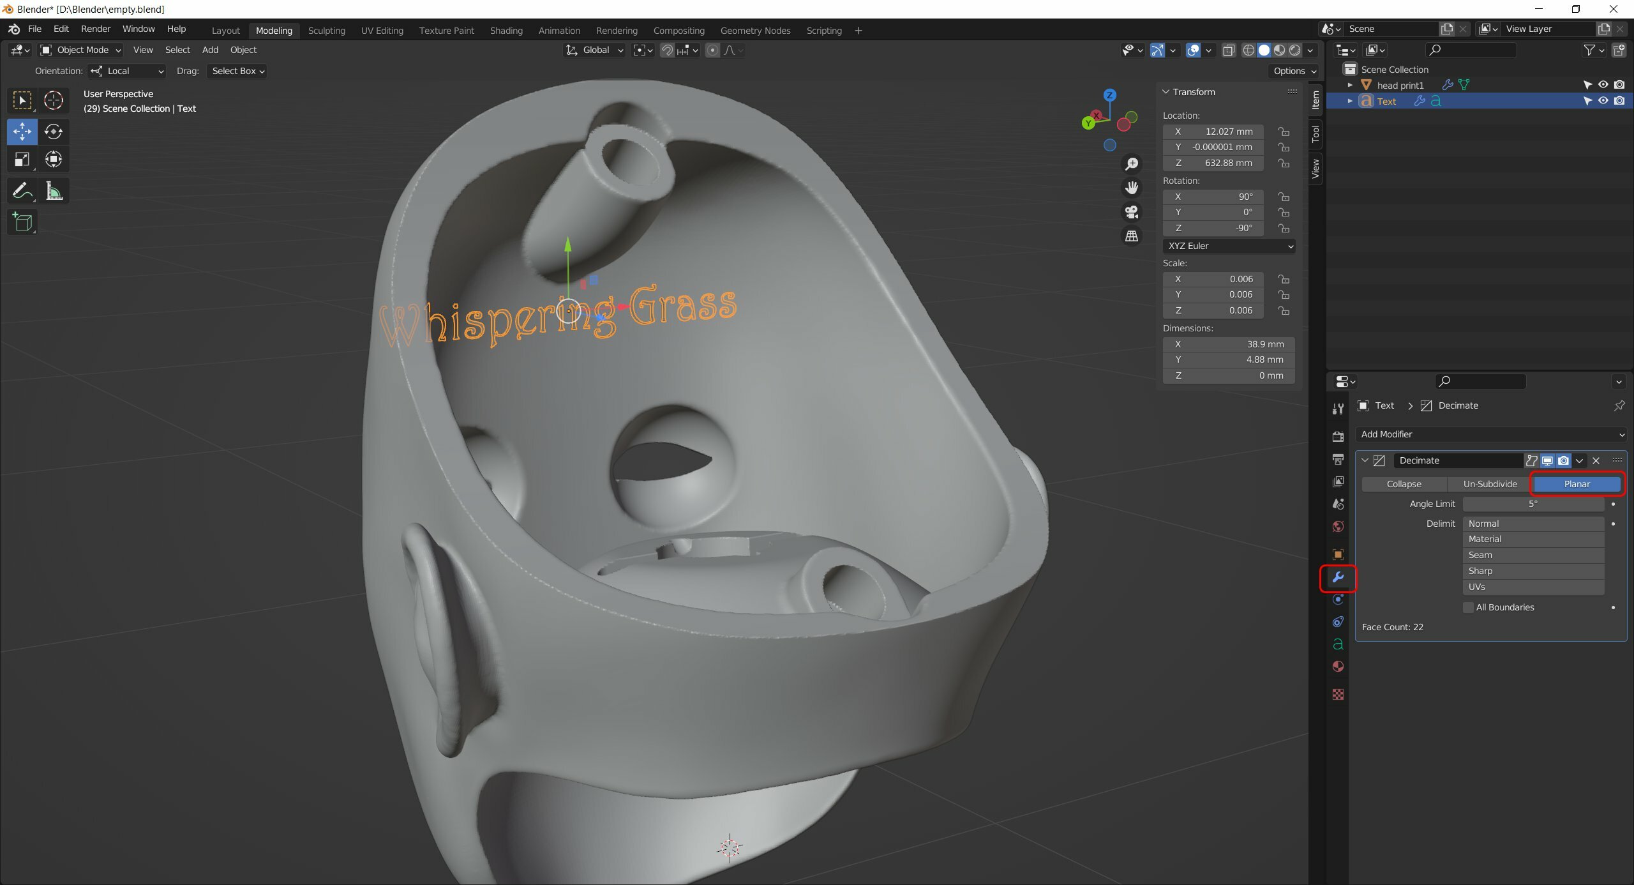This screenshot has width=1634, height=885.
Task: Open the Tool sidebar tab
Action: point(1315,134)
